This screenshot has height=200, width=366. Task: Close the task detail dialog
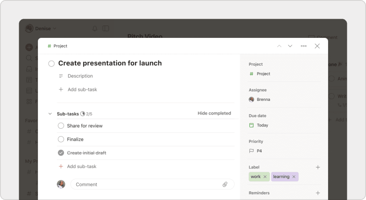click(x=317, y=46)
